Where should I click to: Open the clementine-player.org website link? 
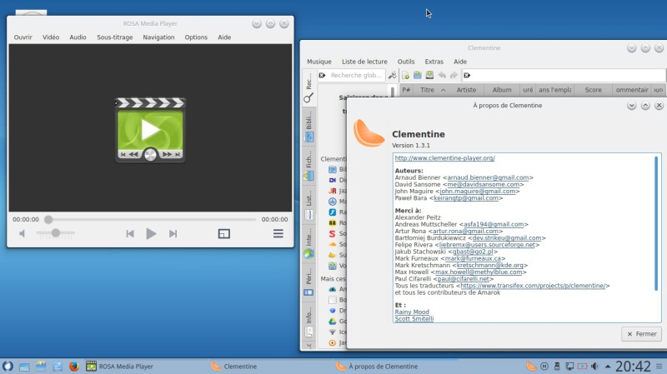[x=444, y=157]
